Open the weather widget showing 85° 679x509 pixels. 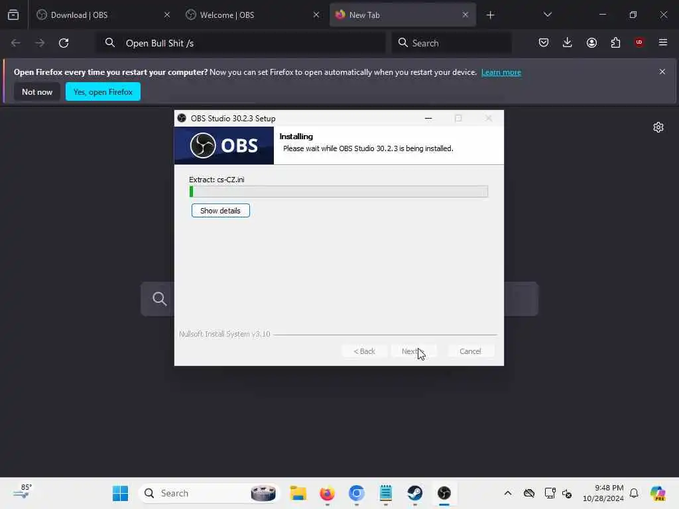tap(23, 492)
